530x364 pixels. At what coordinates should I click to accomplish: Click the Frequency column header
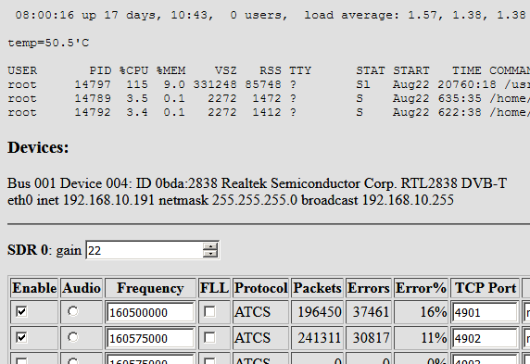[150, 288]
